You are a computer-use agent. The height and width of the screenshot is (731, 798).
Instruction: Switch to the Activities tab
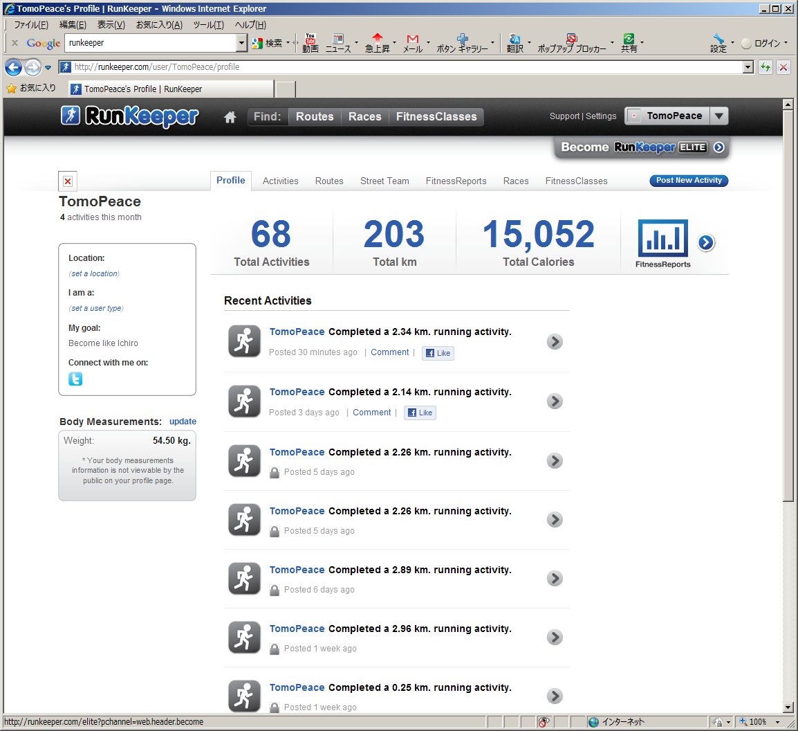pos(280,181)
